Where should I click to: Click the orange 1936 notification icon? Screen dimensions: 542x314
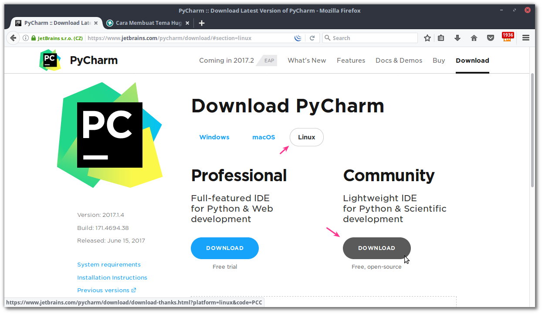[508, 38]
